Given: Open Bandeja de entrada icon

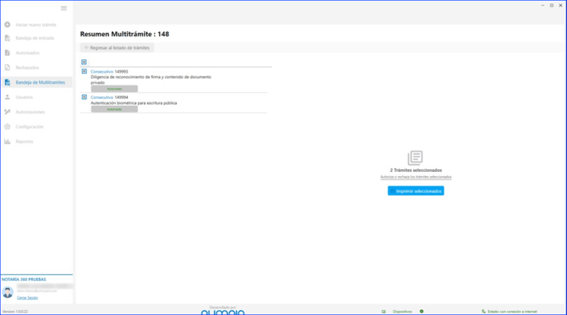Looking at the screenshot, I should (8, 38).
